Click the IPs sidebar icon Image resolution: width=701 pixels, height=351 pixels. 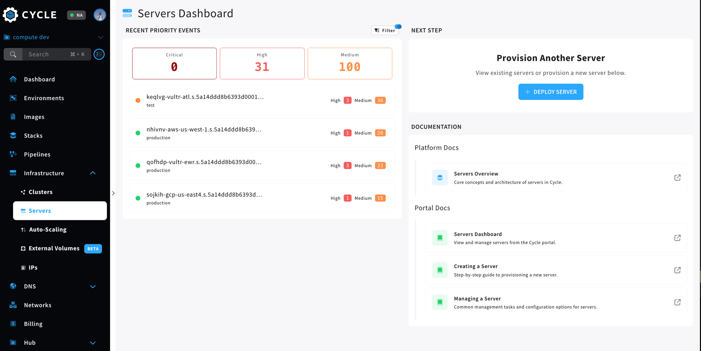pyautogui.click(x=23, y=267)
